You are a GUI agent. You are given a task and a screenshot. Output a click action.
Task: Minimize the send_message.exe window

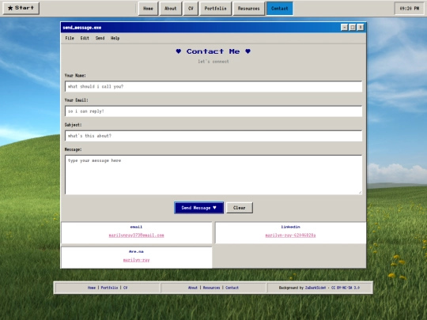click(344, 27)
